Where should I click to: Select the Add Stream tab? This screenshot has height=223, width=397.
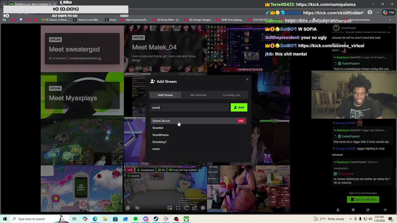point(165,95)
